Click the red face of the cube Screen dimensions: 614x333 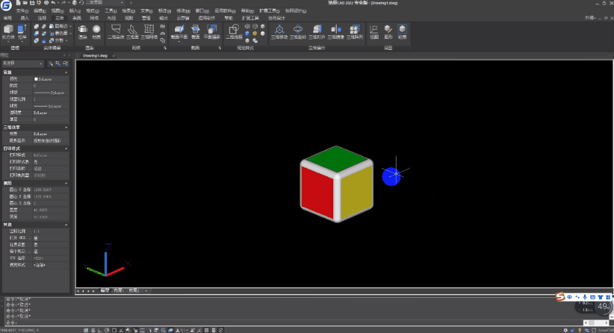pyautogui.click(x=317, y=192)
